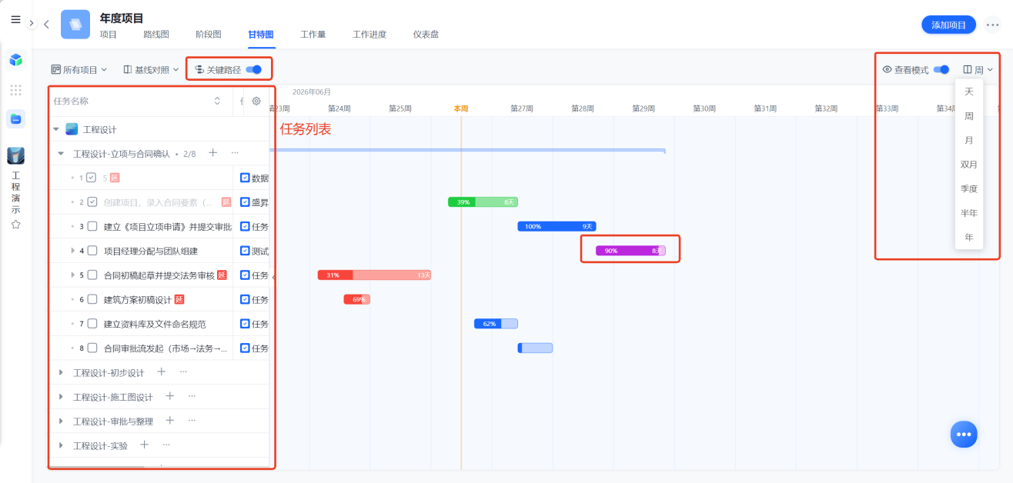Expand the 工程设计-施工图设计 group
1013x483 pixels.
[x=61, y=397]
